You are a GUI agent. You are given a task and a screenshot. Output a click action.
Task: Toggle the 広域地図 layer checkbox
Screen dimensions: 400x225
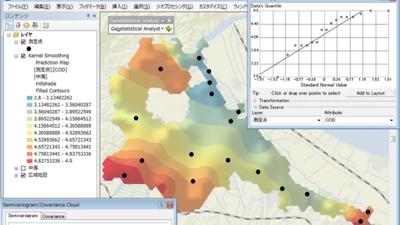point(23,175)
